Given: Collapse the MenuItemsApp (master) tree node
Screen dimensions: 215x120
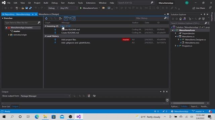Looking at the screenshot, I should click(6, 28).
